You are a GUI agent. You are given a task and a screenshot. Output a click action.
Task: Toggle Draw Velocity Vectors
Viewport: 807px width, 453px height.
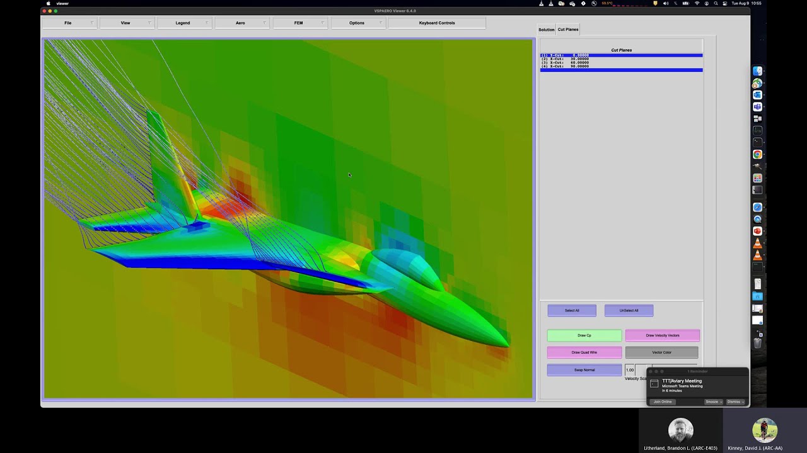click(x=662, y=335)
